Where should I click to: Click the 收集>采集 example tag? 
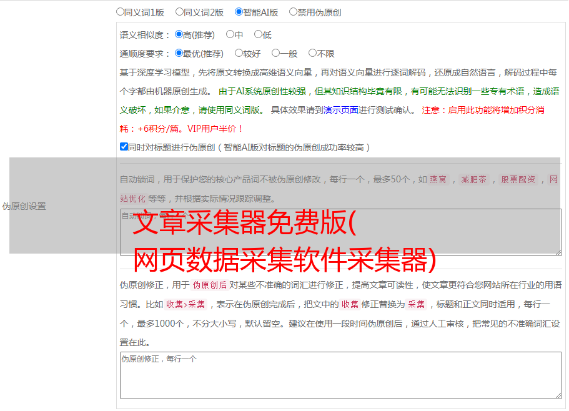(186, 305)
